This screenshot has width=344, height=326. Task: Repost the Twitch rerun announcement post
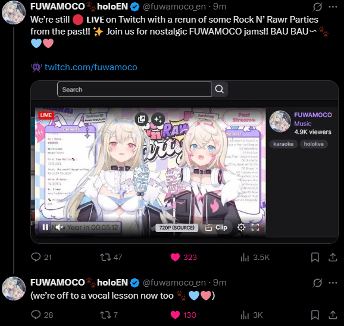click(111, 257)
